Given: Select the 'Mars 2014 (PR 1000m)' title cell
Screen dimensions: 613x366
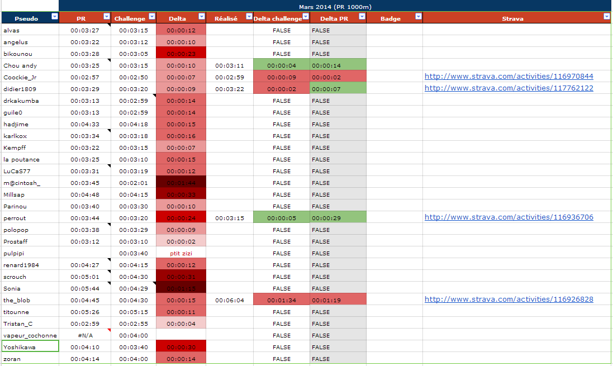Looking at the screenshot, I should click(x=335, y=7).
